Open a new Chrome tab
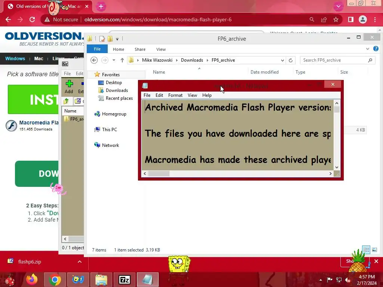The height and width of the screenshot is (287, 383). pyautogui.click(x=101, y=7)
